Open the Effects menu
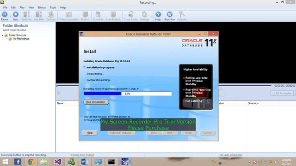Image resolution: width=296 pixels, height=166 pixels. click(x=42, y=7)
